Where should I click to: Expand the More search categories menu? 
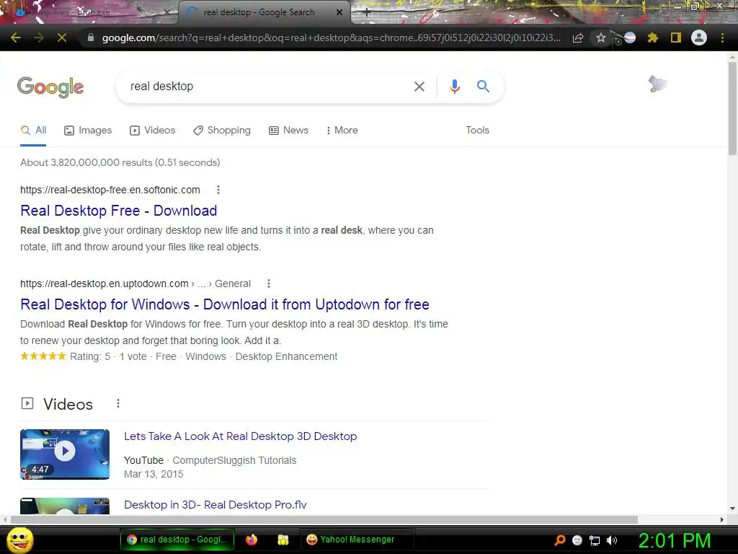[342, 131]
